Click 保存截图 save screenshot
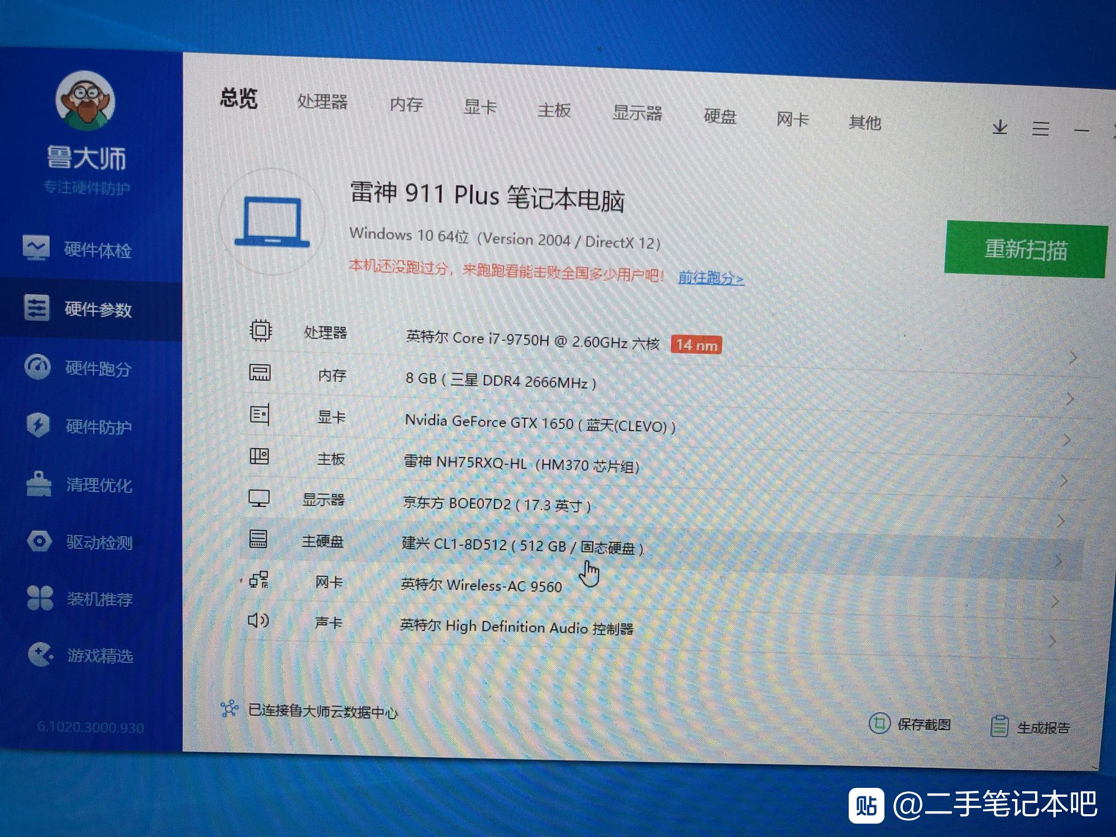The image size is (1116, 837). tap(910, 724)
